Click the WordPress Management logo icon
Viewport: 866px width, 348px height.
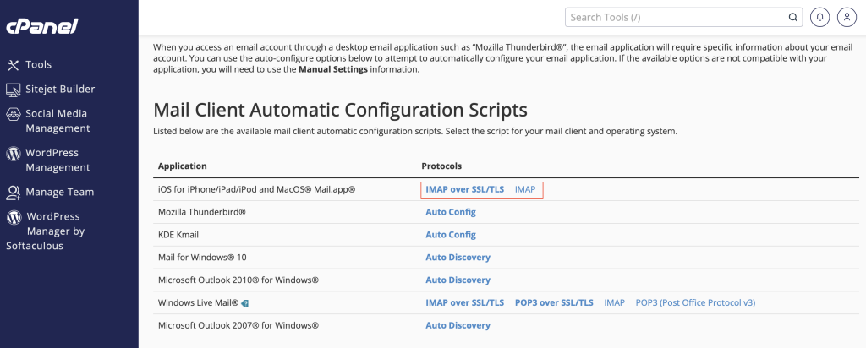[x=14, y=154]
